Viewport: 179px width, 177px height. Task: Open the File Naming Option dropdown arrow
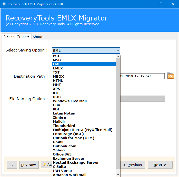coord(163,99)
